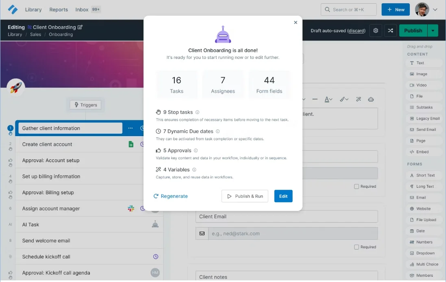The height and width of the screenshot is (282, 446).
Task: Click inside the global search bar
Action: click(348, 9)
